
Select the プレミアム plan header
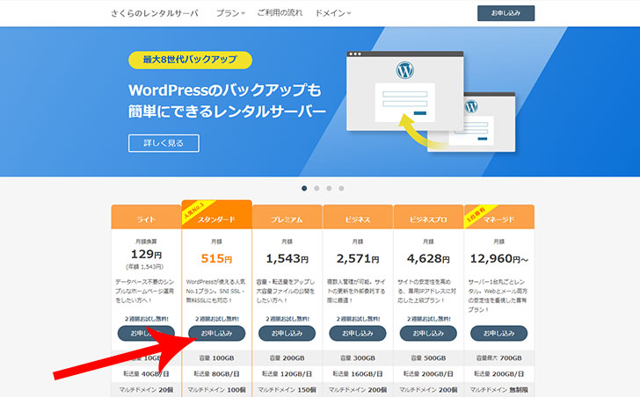pos(287,217)
